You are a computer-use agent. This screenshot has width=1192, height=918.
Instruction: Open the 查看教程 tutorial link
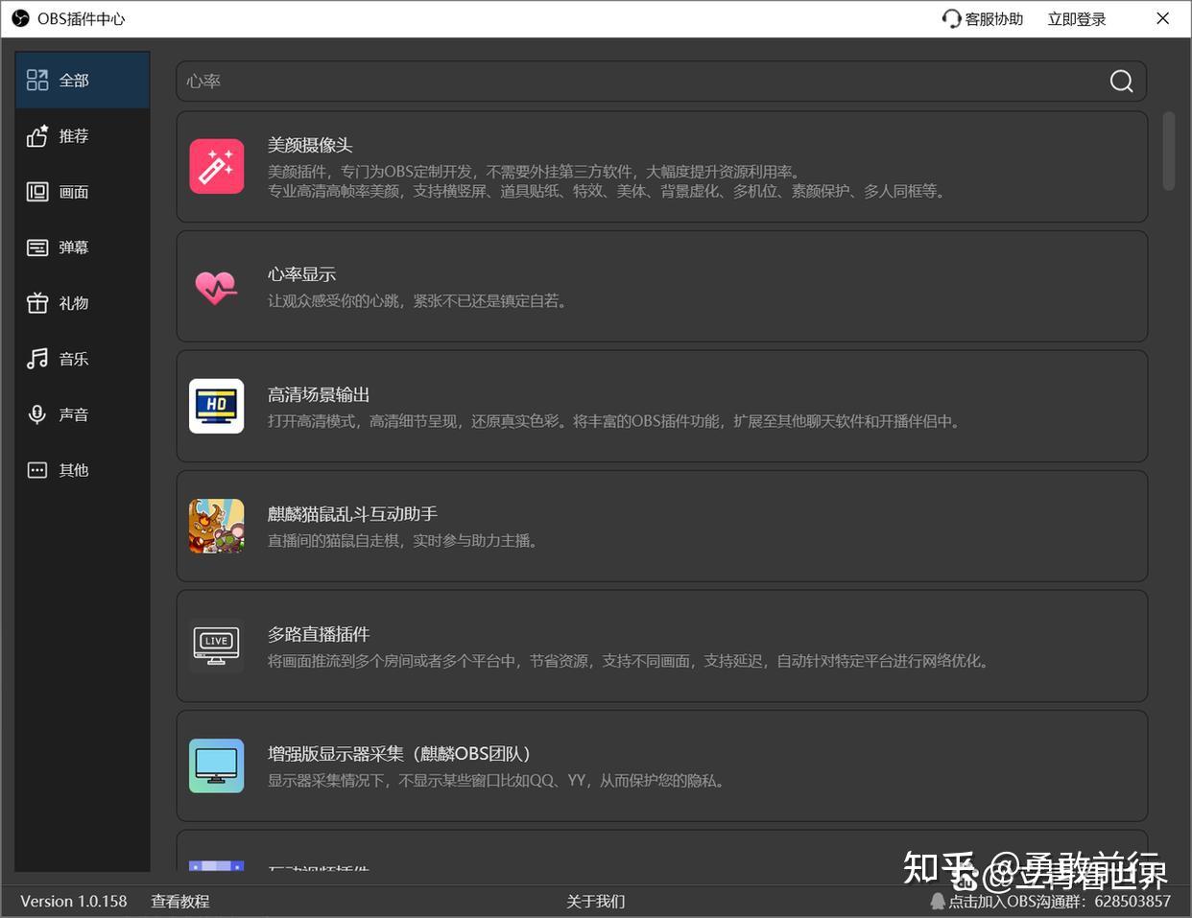179,902
